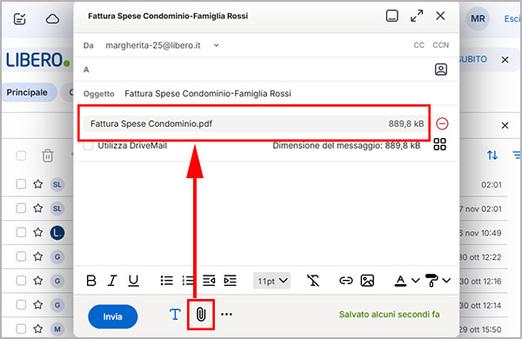522x339 pixels.
Task: Select checkbox of the 10:49 message
Action: pos(21,232)
